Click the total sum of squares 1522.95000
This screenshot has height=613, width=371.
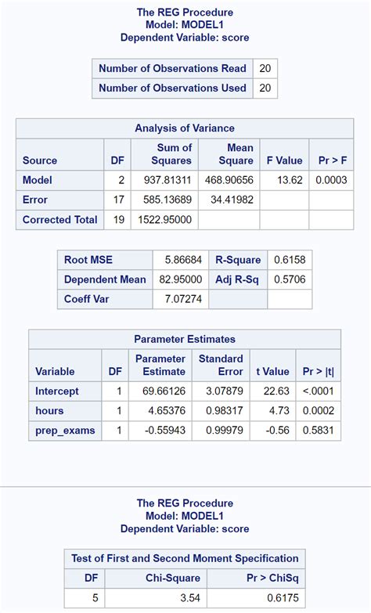click(x=165, y=220)
